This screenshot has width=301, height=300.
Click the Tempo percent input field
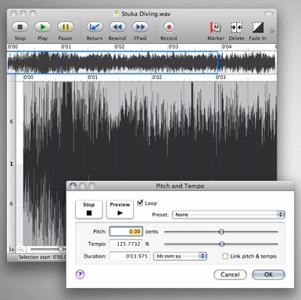(126, 244)
